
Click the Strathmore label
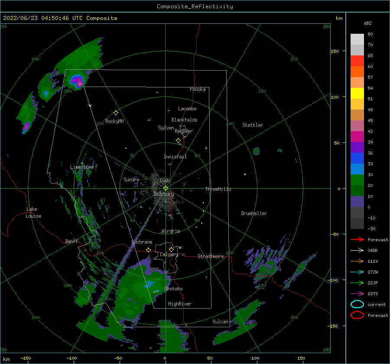[x=211, y=256]
